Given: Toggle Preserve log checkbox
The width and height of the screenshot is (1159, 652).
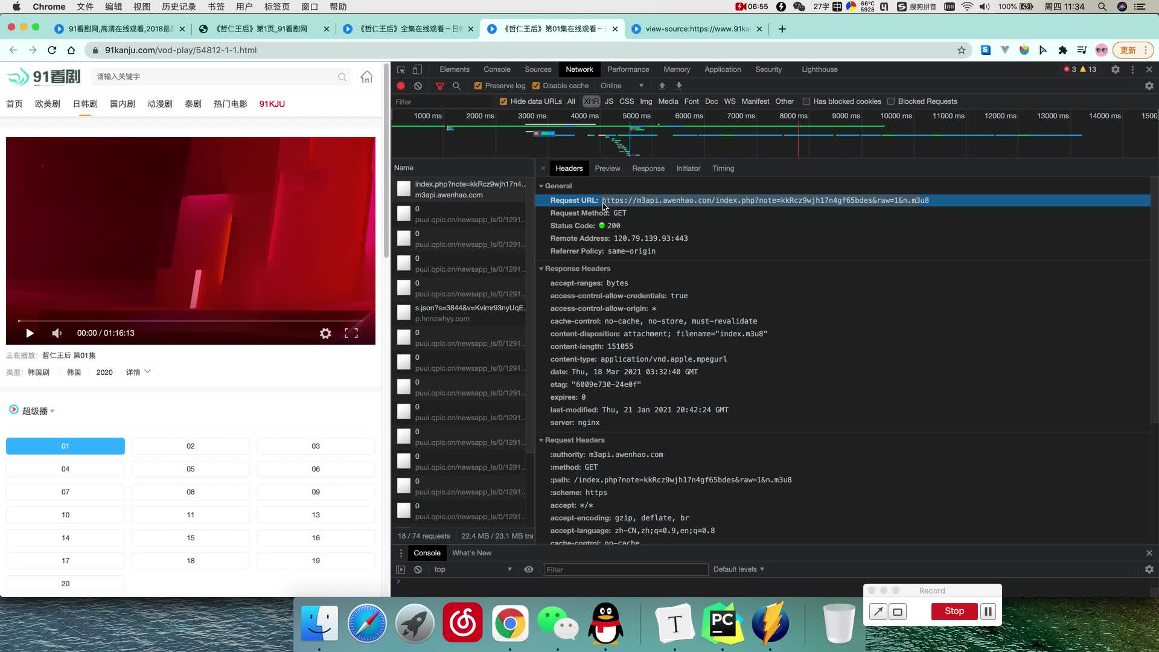Looking at the screenshot, I should [x=478, y=86].
